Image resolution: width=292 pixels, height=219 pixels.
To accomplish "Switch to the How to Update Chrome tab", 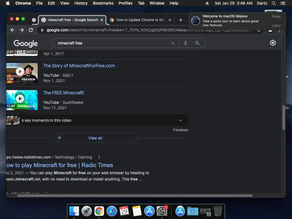I will (x=140, y=20).
